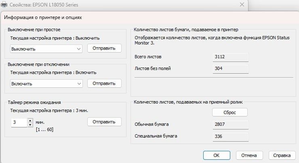Screen dimensions: 299x163
Task: Send the idle power-off setting with Отправить
Action: 104,48
